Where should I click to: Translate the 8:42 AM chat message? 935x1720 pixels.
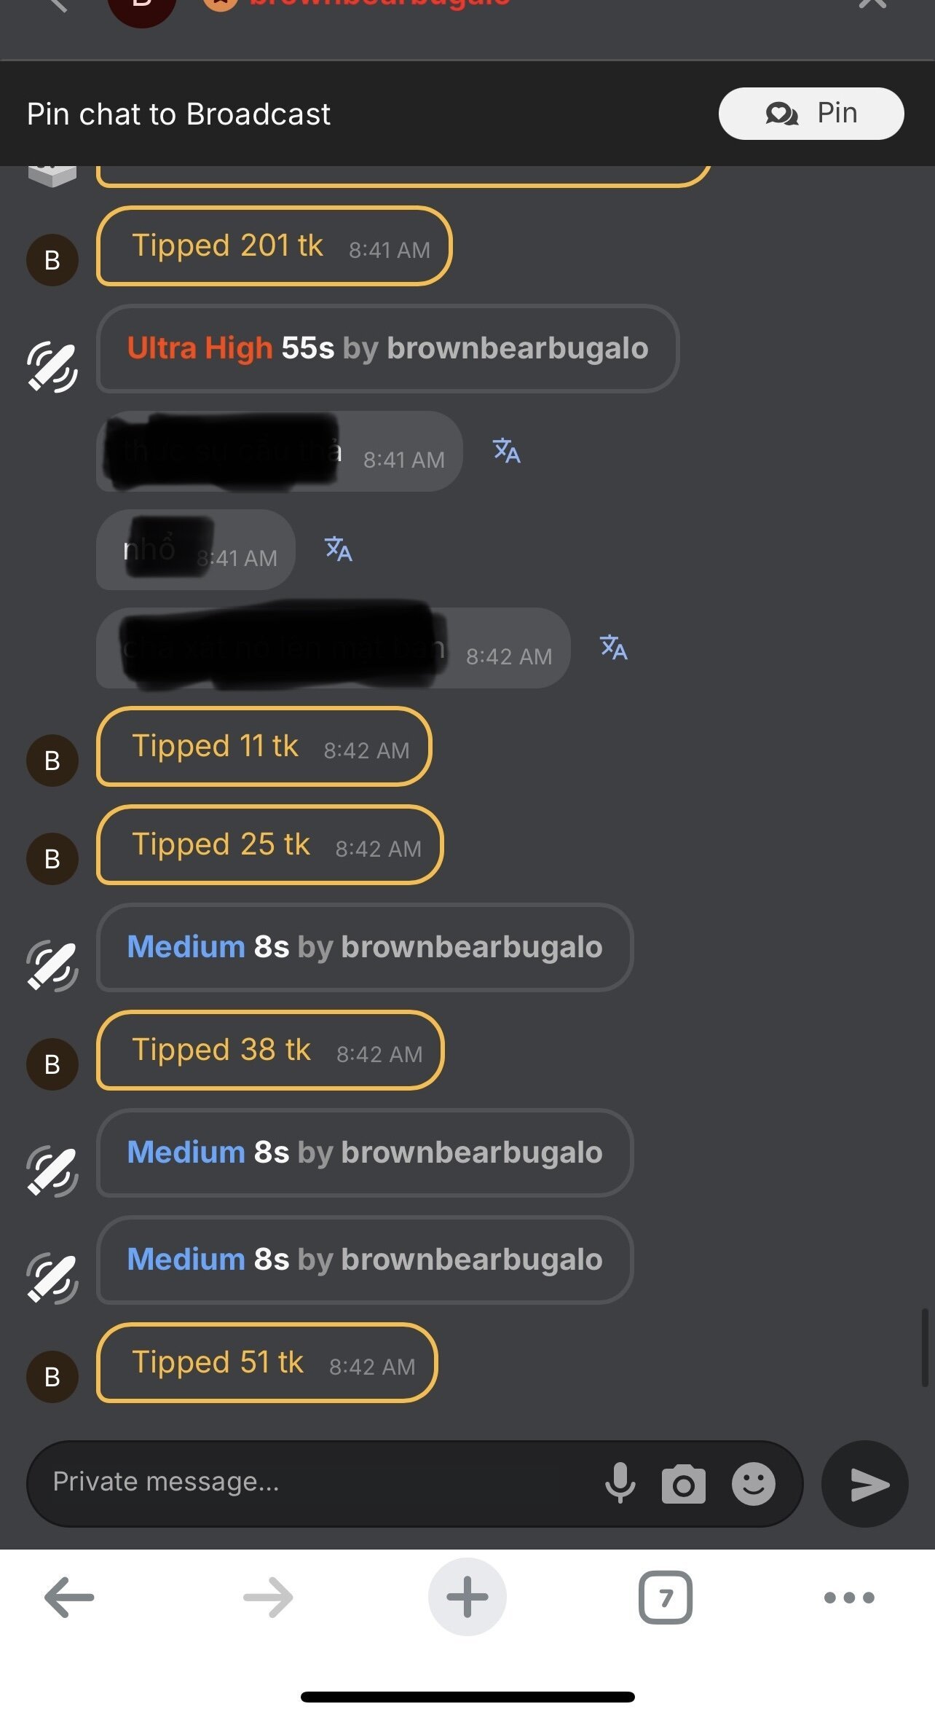(613, 647)
